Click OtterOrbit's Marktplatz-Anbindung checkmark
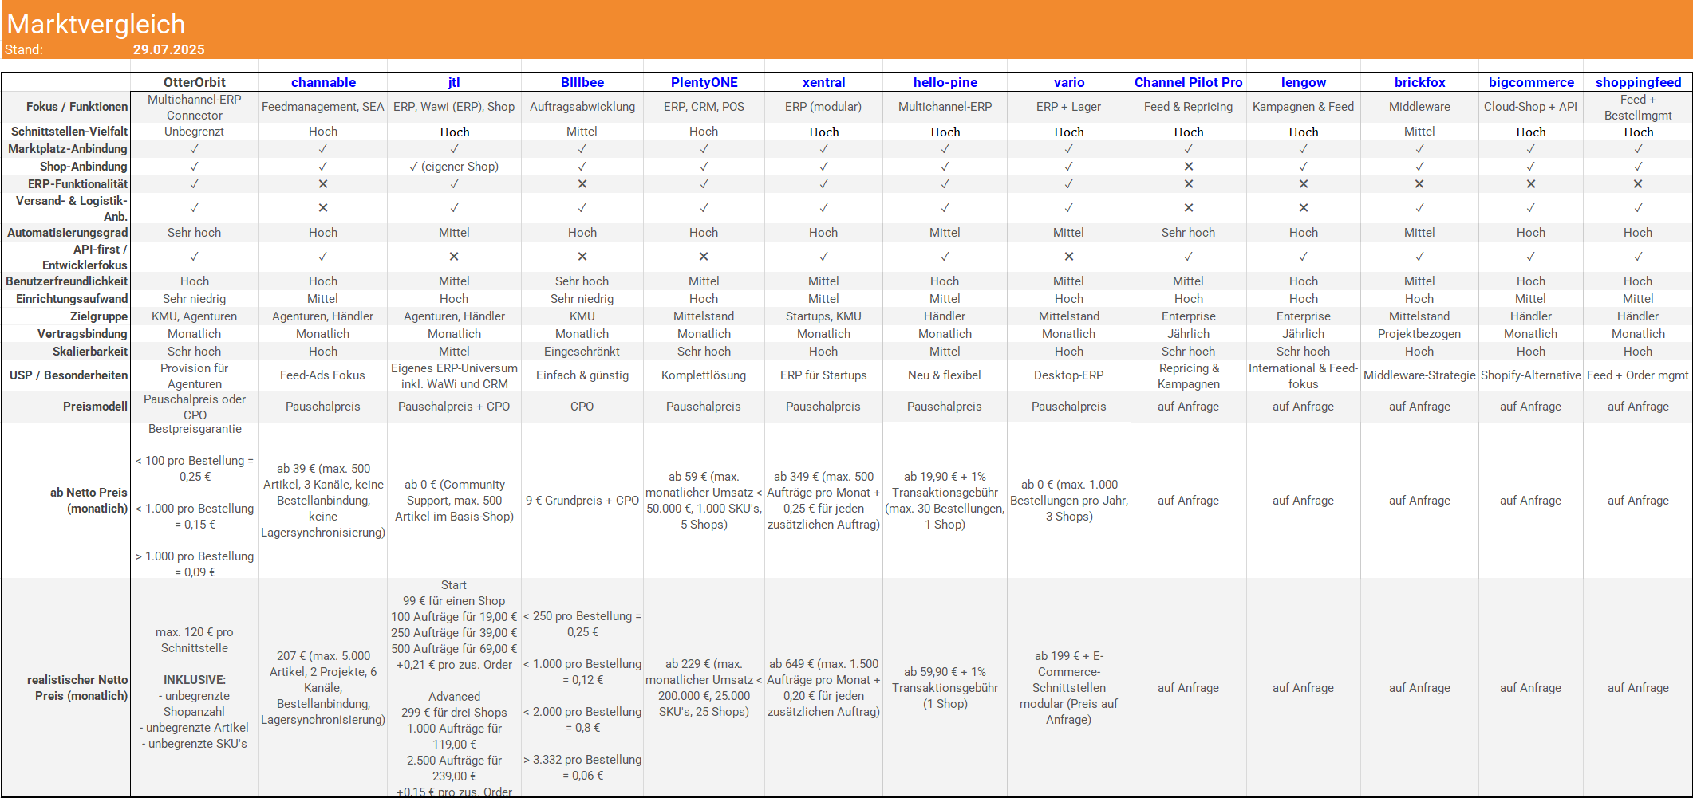Image resolution: width=1693 pixels, height=798 pixels. click(x=195, y=149)
